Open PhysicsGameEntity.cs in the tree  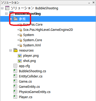35,92
